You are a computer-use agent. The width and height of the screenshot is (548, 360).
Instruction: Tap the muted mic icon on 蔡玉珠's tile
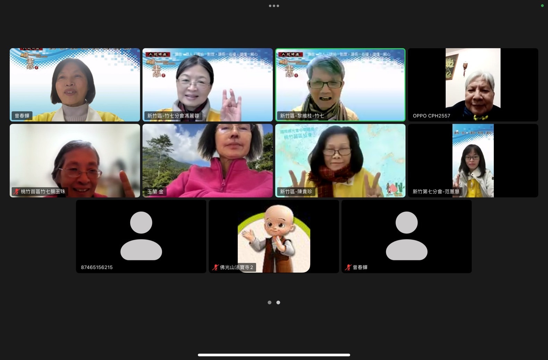16,192
